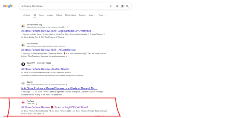The width and height of the screenshot is (235, 118).
Task: Open YouTube 'Scam or Legit DFY AI Store?' link
Action: (55, 107)
